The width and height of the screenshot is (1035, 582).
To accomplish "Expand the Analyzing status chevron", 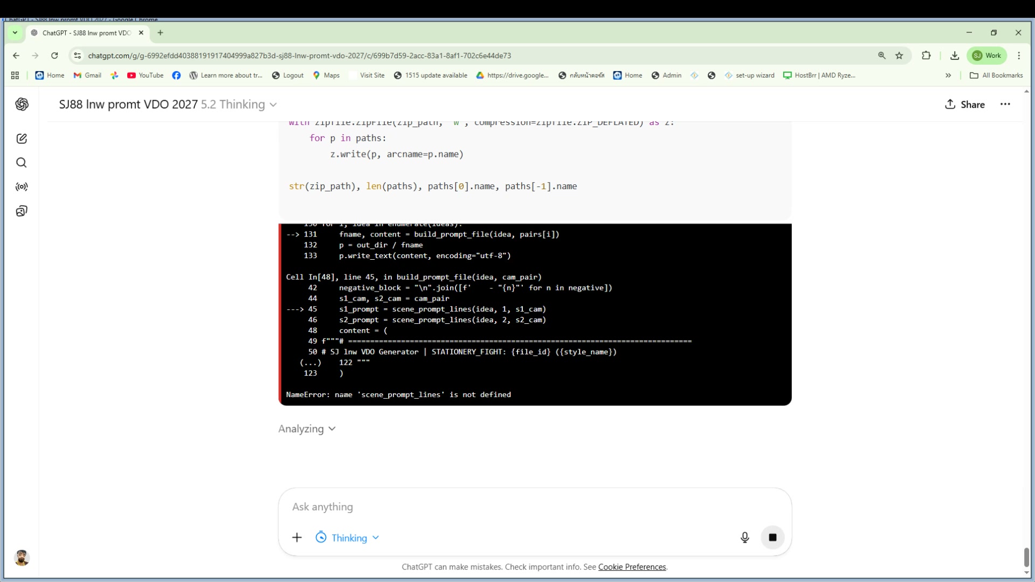I will (x=332, y=429).
